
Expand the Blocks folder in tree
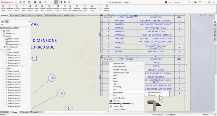tap(1, 31)
